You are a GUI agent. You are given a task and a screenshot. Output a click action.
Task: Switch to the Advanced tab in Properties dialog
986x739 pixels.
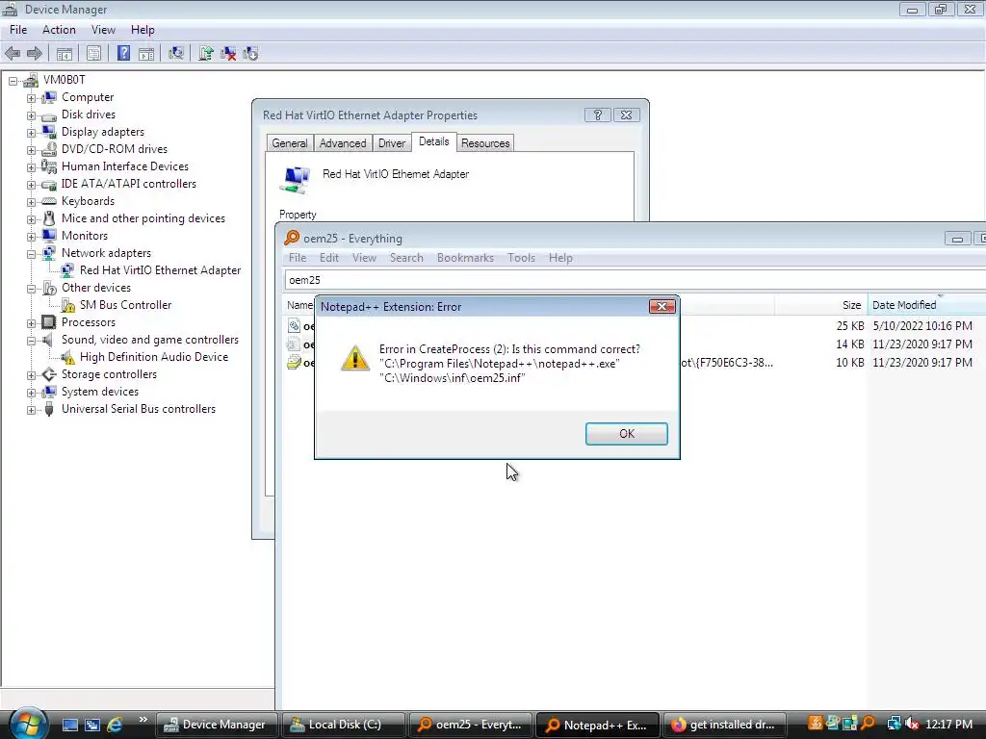[x=343, y=143]
